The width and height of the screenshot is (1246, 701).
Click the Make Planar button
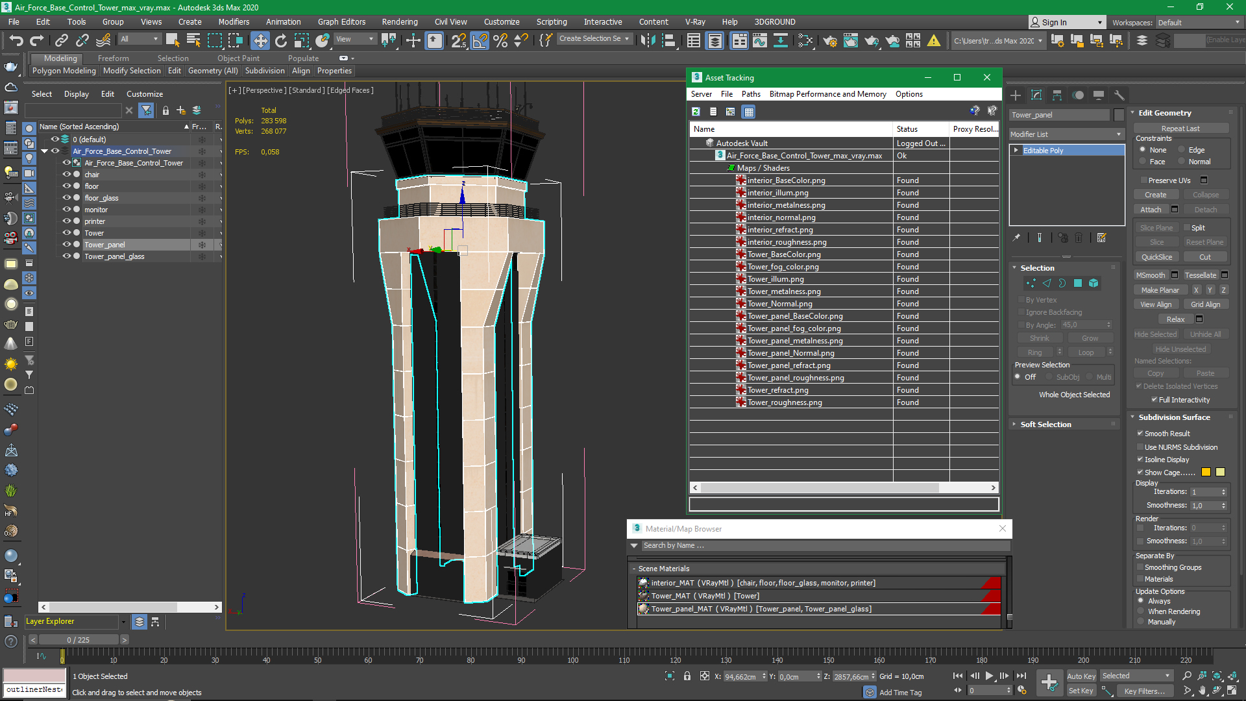[1160, 290]
